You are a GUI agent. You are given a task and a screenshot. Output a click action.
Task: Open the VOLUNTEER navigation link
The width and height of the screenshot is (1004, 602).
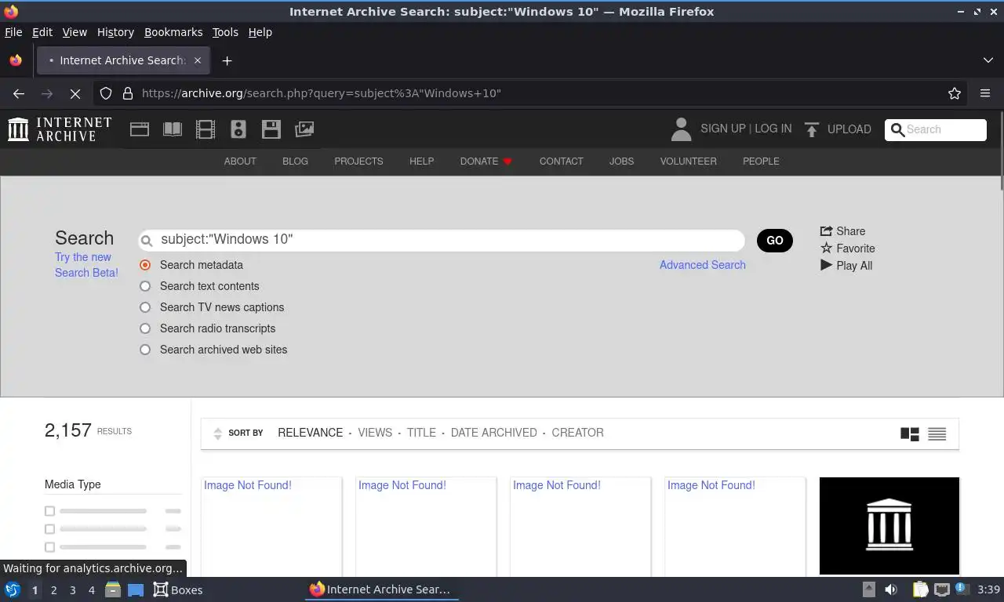(688, 161)
